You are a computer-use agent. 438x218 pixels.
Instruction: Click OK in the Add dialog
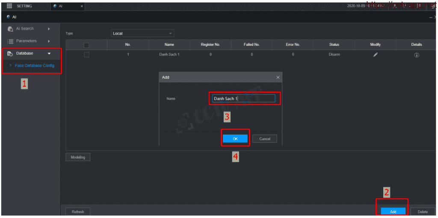click(235, 138)
